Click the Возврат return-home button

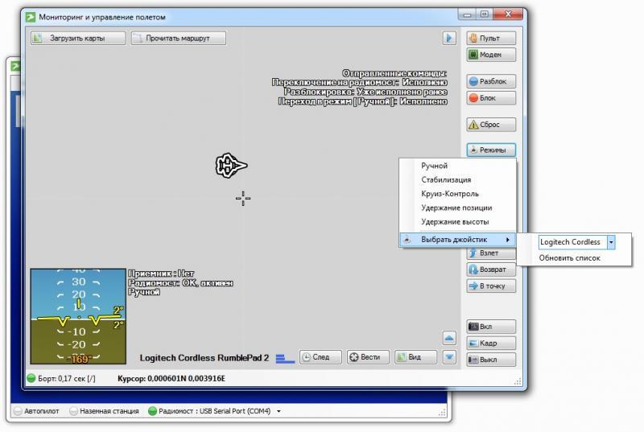[x=490, y=269]
